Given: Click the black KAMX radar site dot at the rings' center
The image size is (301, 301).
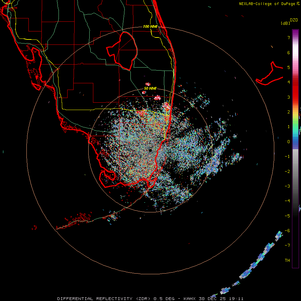Looking at the screenshot, I should (150, 150).
